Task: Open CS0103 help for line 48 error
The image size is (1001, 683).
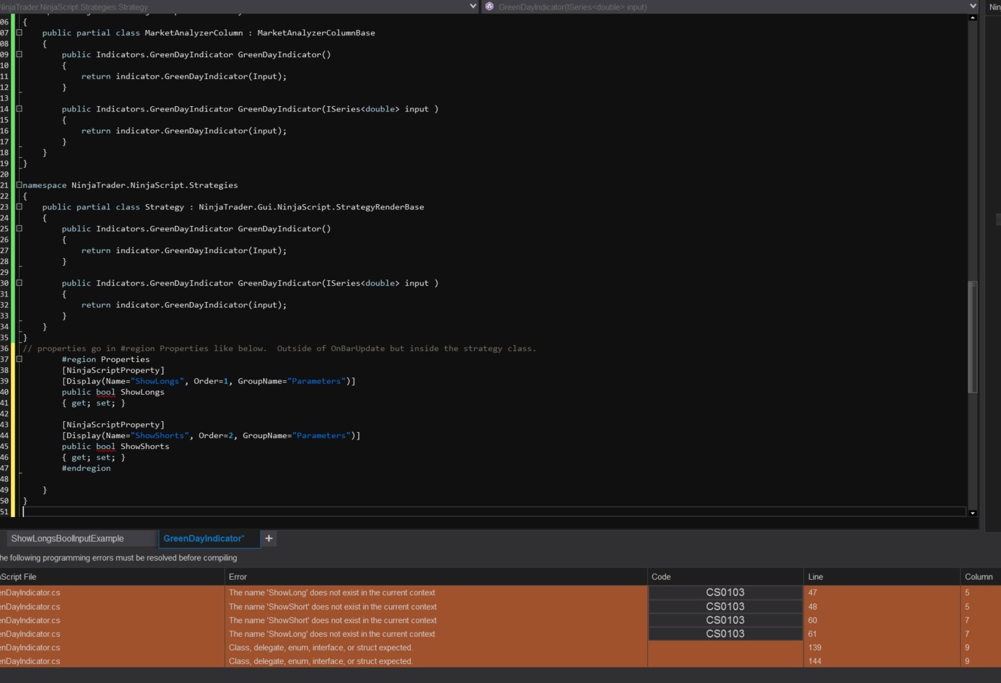Action: [725, 606]
